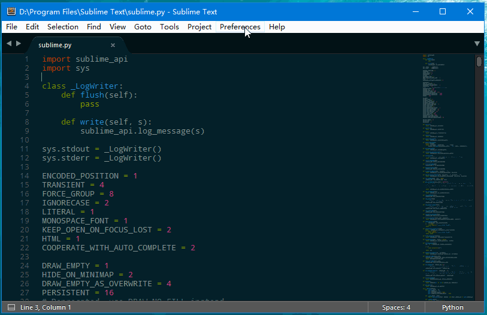Click MONOSPACE_FONT constant

(75, 221)
